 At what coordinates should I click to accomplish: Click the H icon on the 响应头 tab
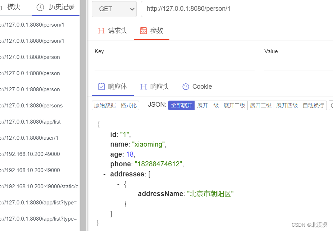coord(143,87)
